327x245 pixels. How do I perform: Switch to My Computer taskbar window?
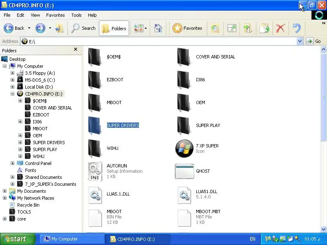(72, 239)
